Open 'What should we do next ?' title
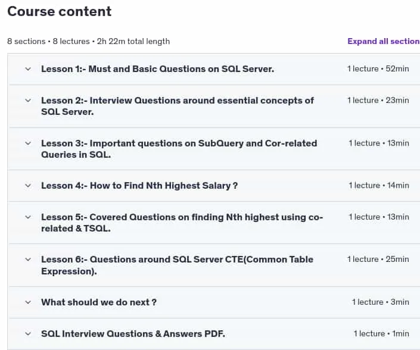 [98, 302]
